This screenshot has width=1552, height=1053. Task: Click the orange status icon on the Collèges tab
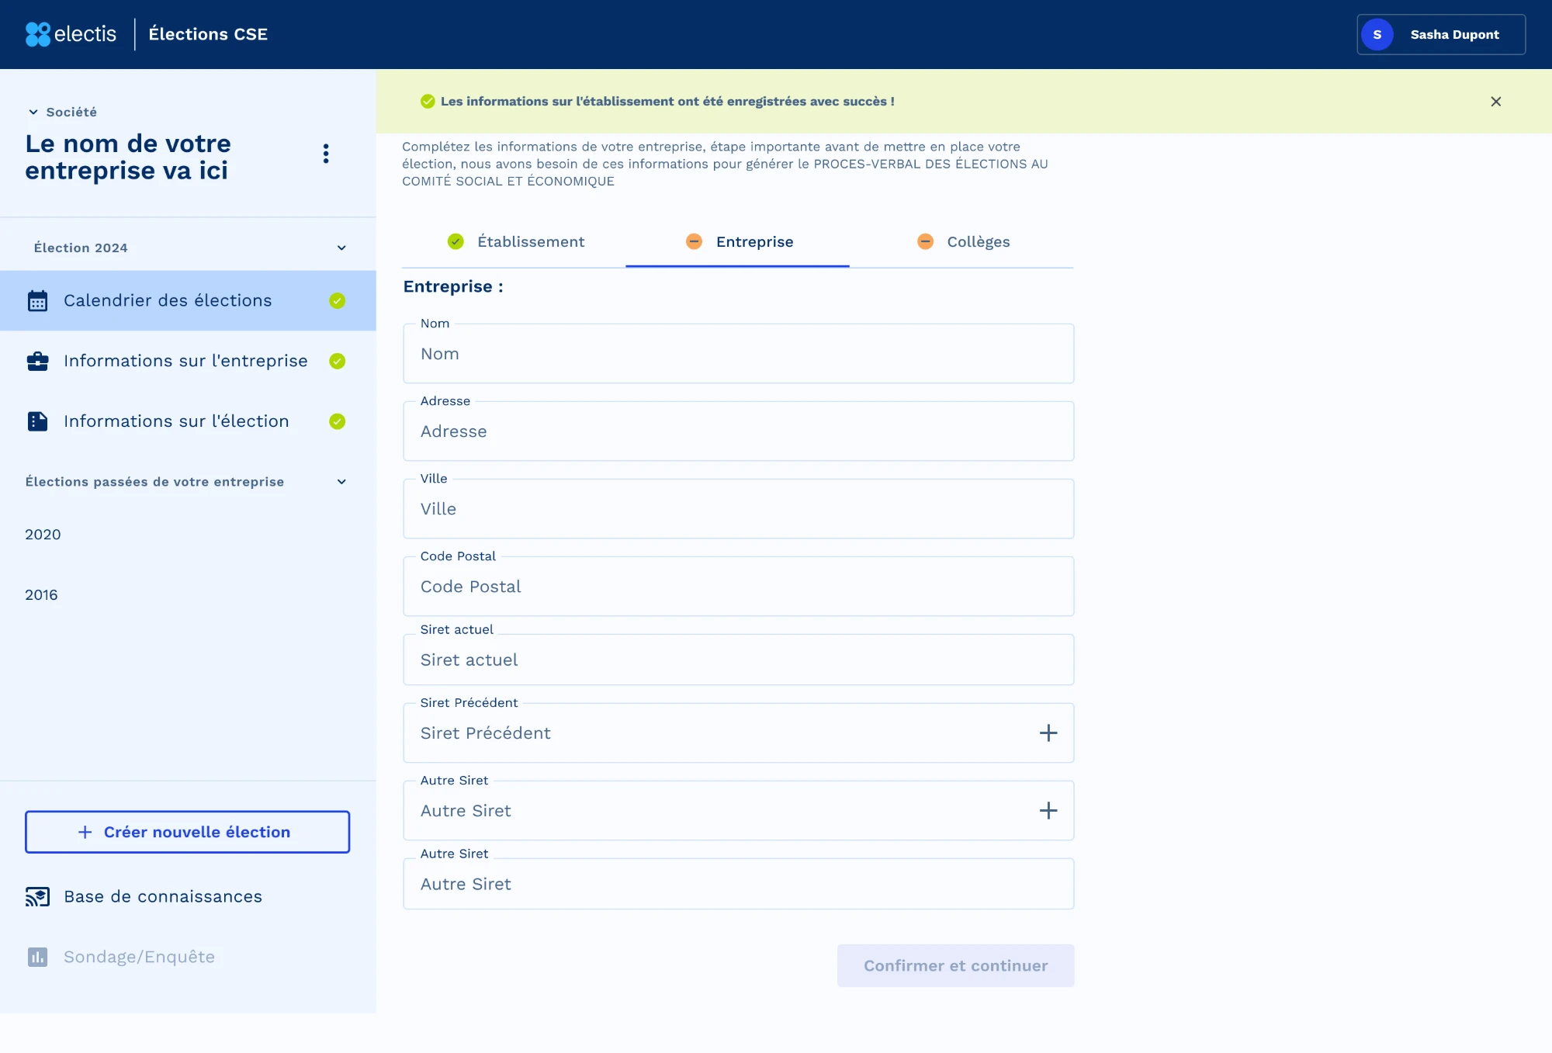[x=926, y=242]
